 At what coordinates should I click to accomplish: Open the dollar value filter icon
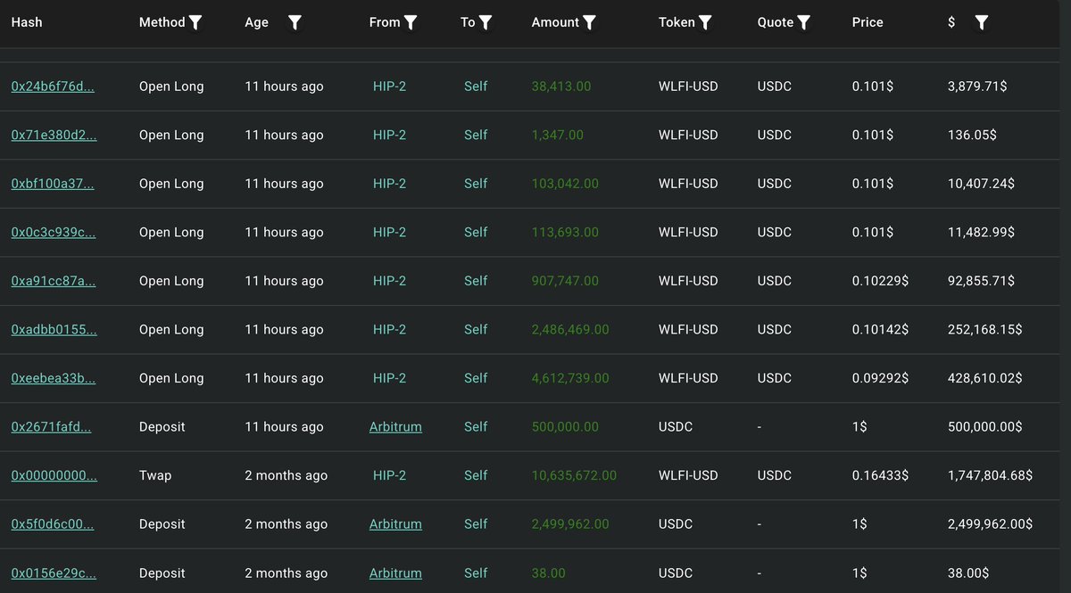(x=981, y=22)
